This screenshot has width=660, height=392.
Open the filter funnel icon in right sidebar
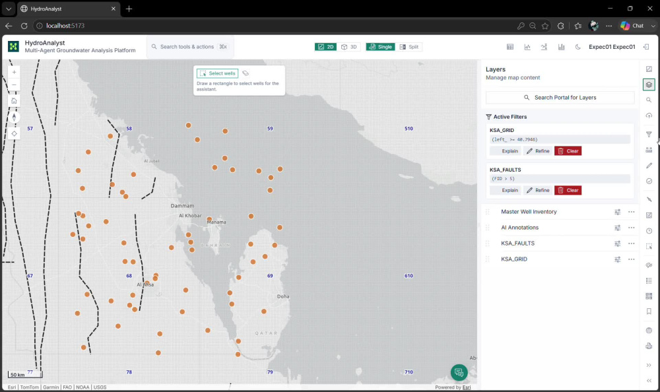tap(649, 135)
